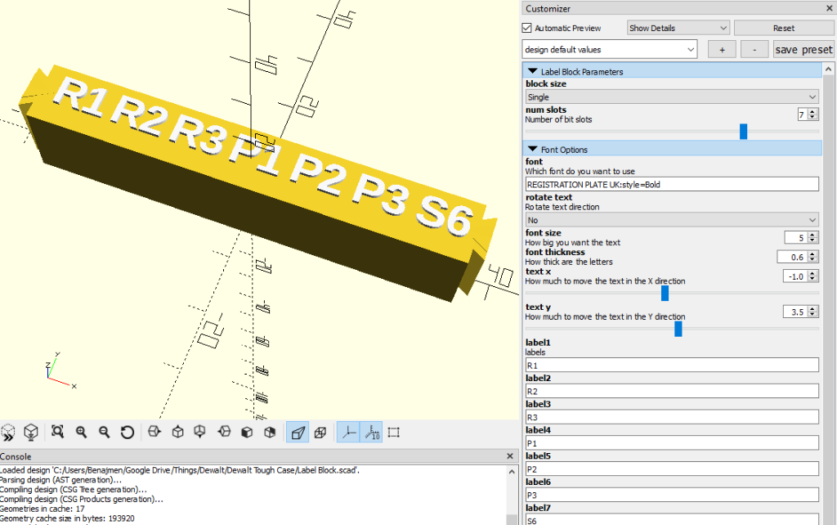Open the block size Single dropdown
The width and height of the screenshot is (837, 525).
click(672, 96)
